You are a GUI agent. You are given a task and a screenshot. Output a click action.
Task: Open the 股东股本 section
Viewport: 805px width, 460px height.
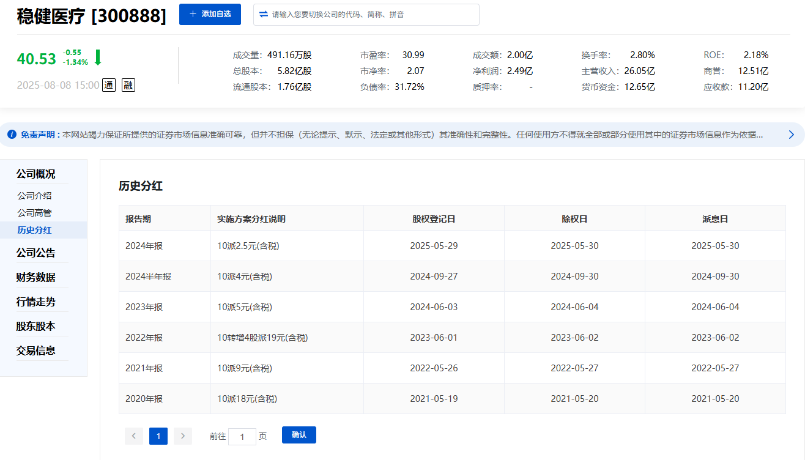coord(35,326)
